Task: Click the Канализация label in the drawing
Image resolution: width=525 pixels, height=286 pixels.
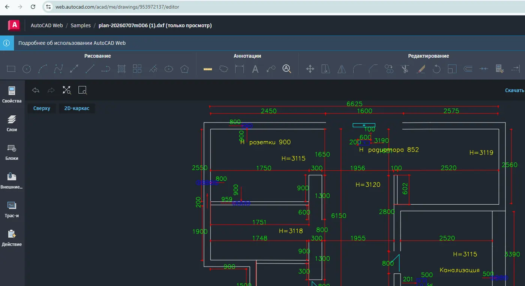Action: (459, 270)
